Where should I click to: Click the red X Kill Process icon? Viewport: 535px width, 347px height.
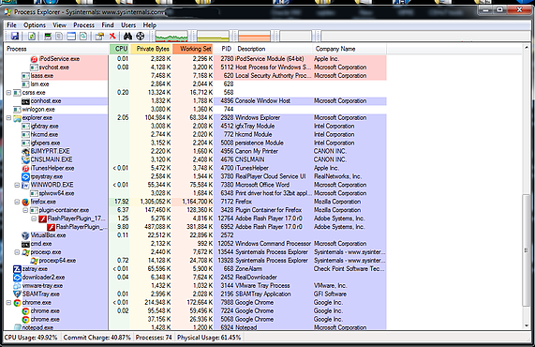pyautogui.click(x=112, y=36)
